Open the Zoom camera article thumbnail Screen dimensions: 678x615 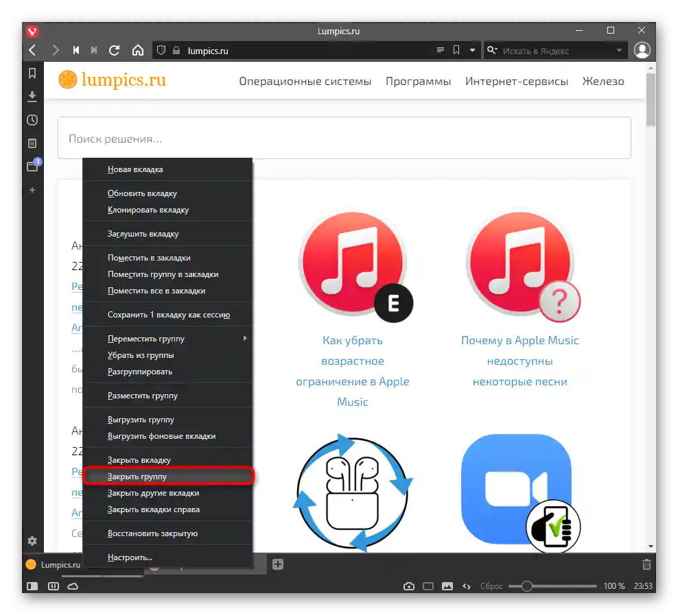(520, 493)
